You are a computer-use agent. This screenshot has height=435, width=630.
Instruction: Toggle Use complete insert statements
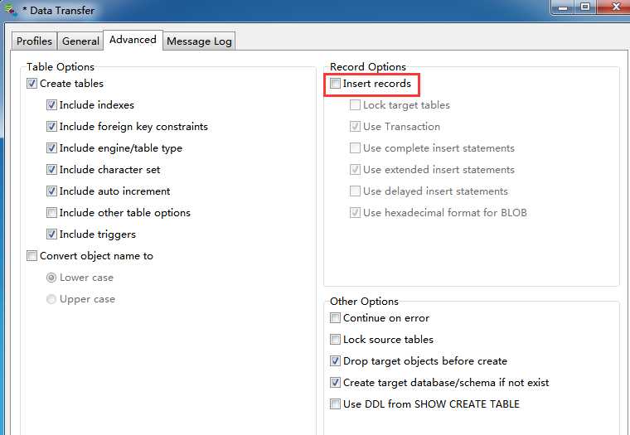click(355, 148)
